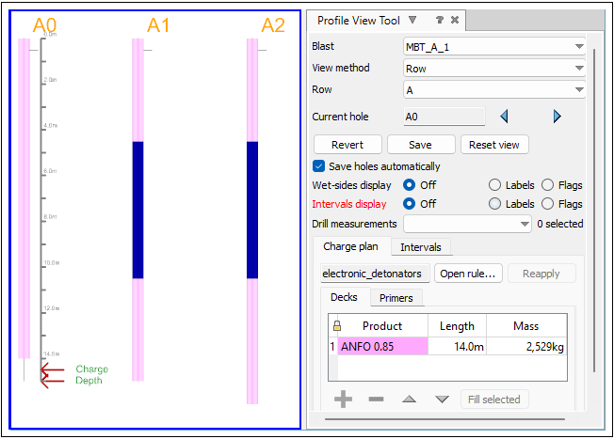This screenshot has height=439, width=614.
Task: Click the row number 1 in decks table
Action: click(332, 346)
